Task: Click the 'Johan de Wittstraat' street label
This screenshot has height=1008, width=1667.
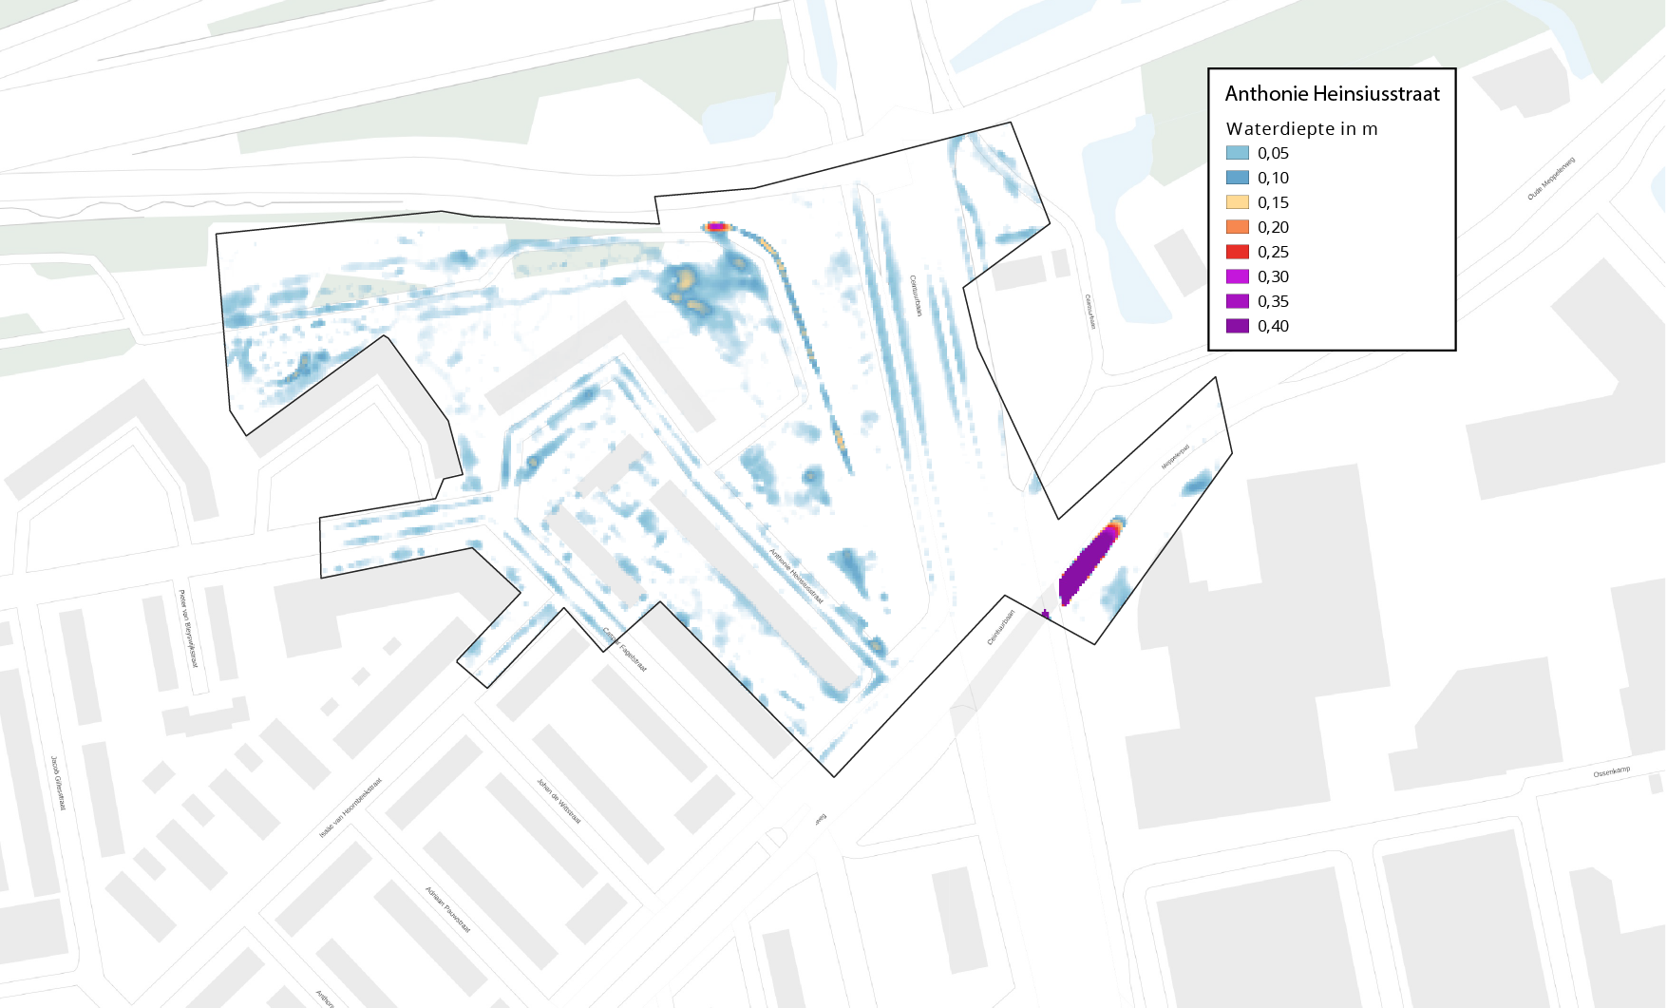Action: coord(559,801)
